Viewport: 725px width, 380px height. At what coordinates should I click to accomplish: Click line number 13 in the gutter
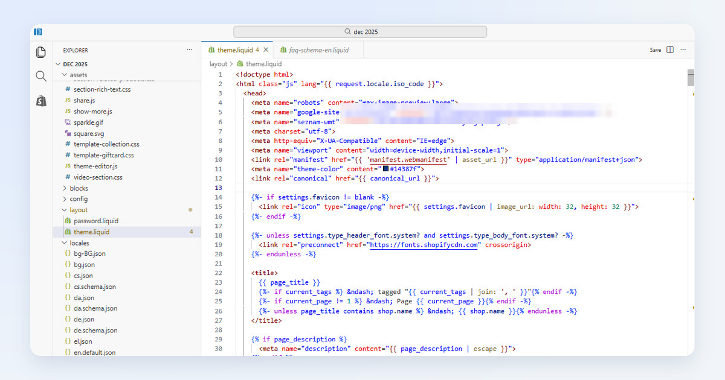tap(218, 188)
